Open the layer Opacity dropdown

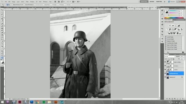click(184, 57)
